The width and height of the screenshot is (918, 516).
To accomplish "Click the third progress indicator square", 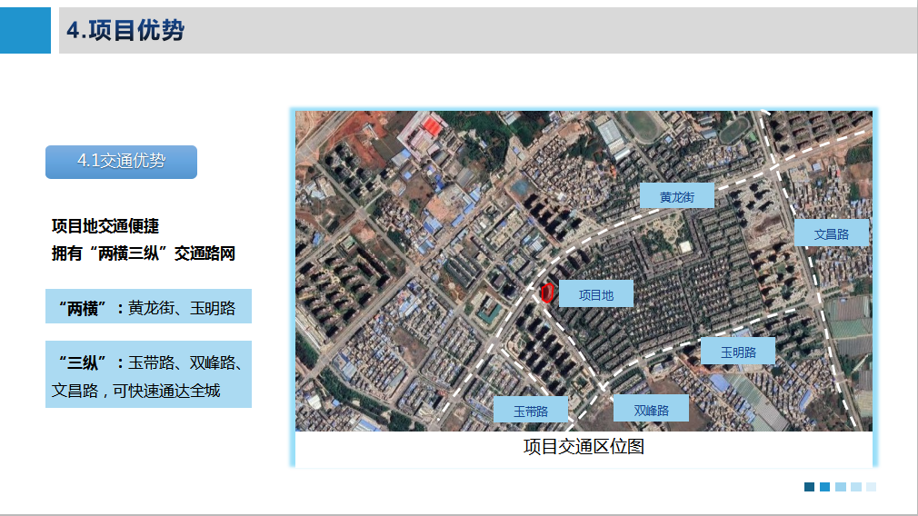I will click(841, 487).
